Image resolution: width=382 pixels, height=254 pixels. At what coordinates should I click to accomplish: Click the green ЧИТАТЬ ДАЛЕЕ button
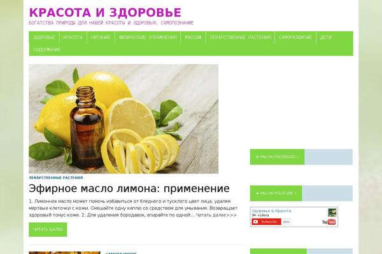point(48,229)
